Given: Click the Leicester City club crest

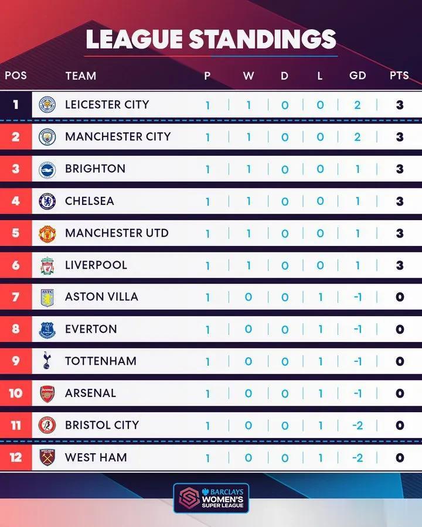Looking at the screenshot, I should point(47,105).
